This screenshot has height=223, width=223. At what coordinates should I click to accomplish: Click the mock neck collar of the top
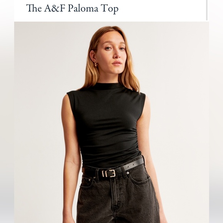point(108,86)
